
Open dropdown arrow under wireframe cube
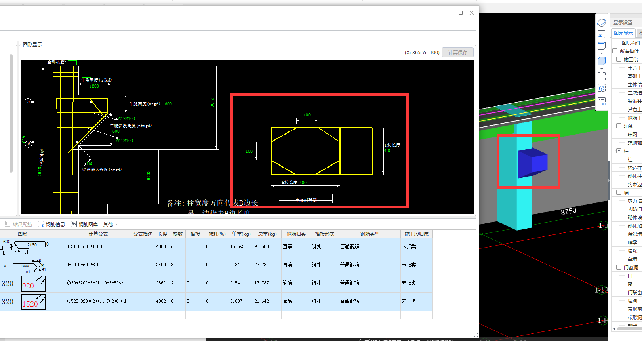(602, 53)
